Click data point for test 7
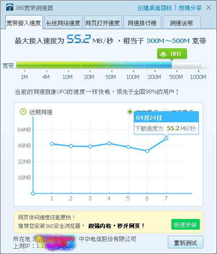217x254 pixels. [166, 138]
